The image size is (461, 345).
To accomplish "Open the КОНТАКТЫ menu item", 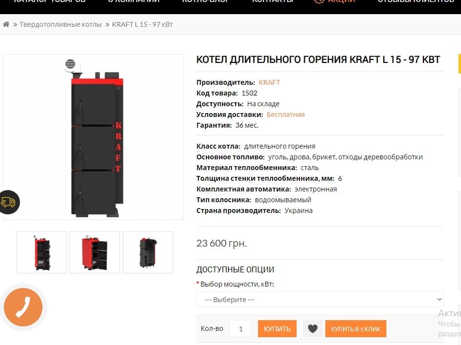I will [273, 1].
